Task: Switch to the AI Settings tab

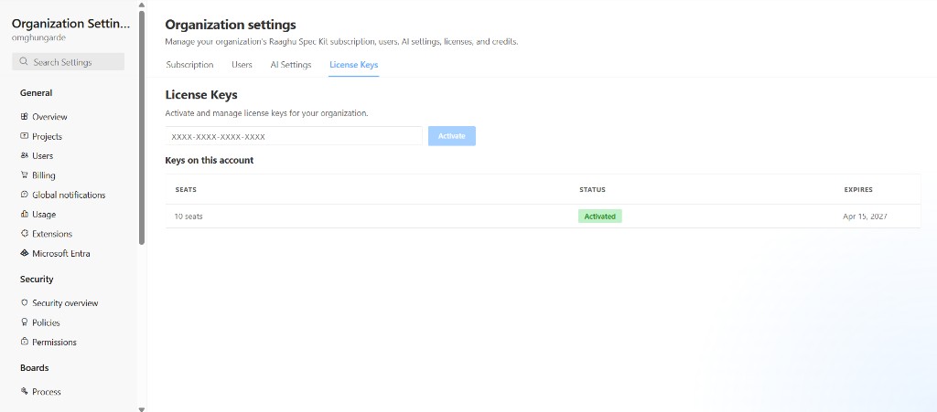Action: (x=290, y=65)
